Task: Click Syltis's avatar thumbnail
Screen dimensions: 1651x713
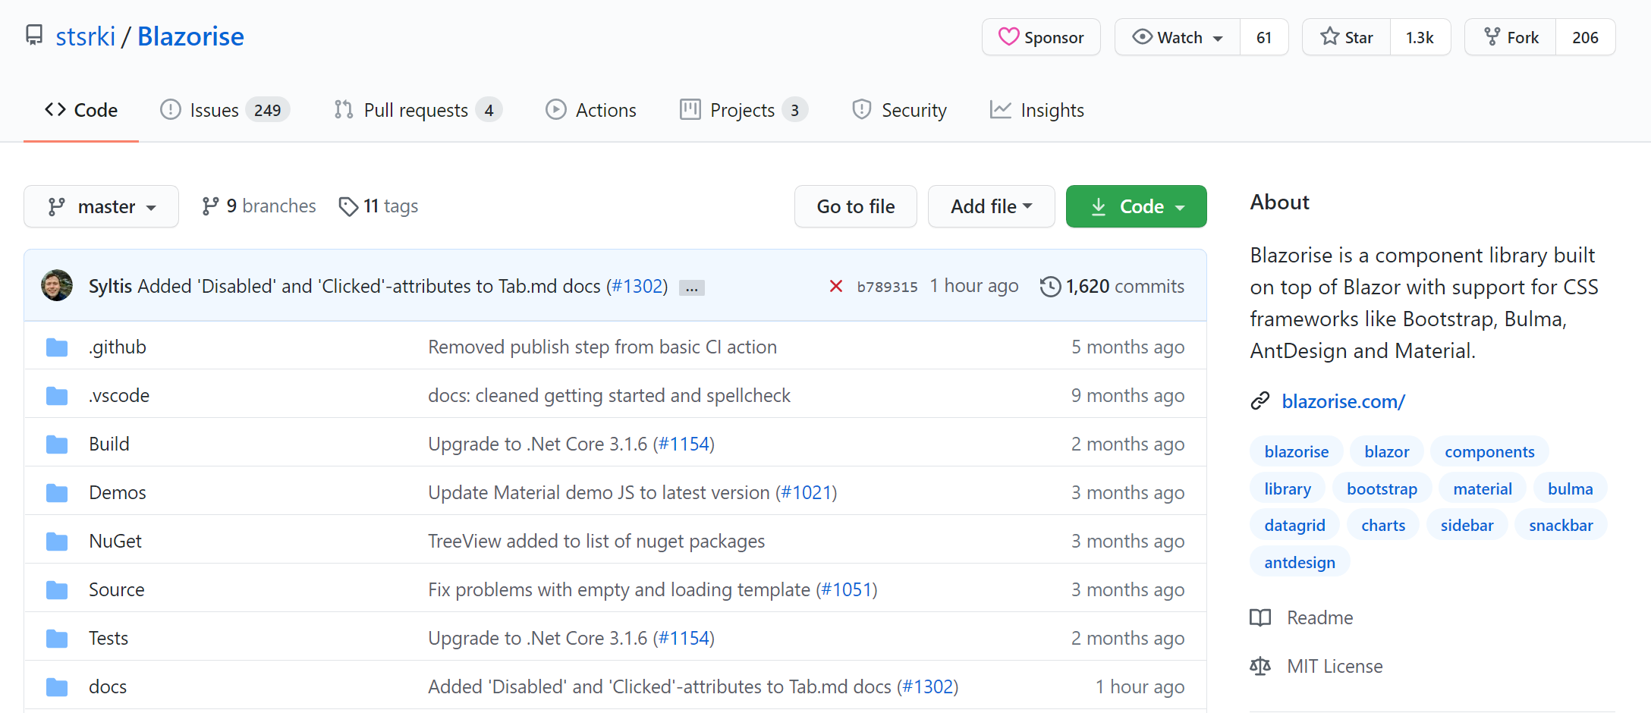Action: coord(56,285)
